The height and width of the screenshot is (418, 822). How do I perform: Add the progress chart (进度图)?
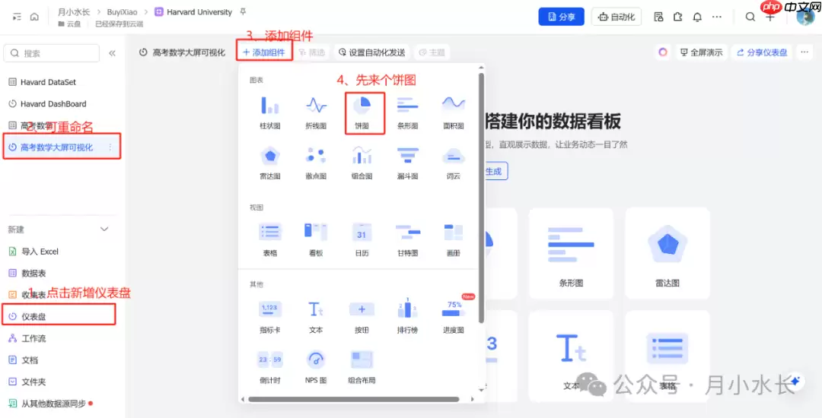click(x=454, y=316)
